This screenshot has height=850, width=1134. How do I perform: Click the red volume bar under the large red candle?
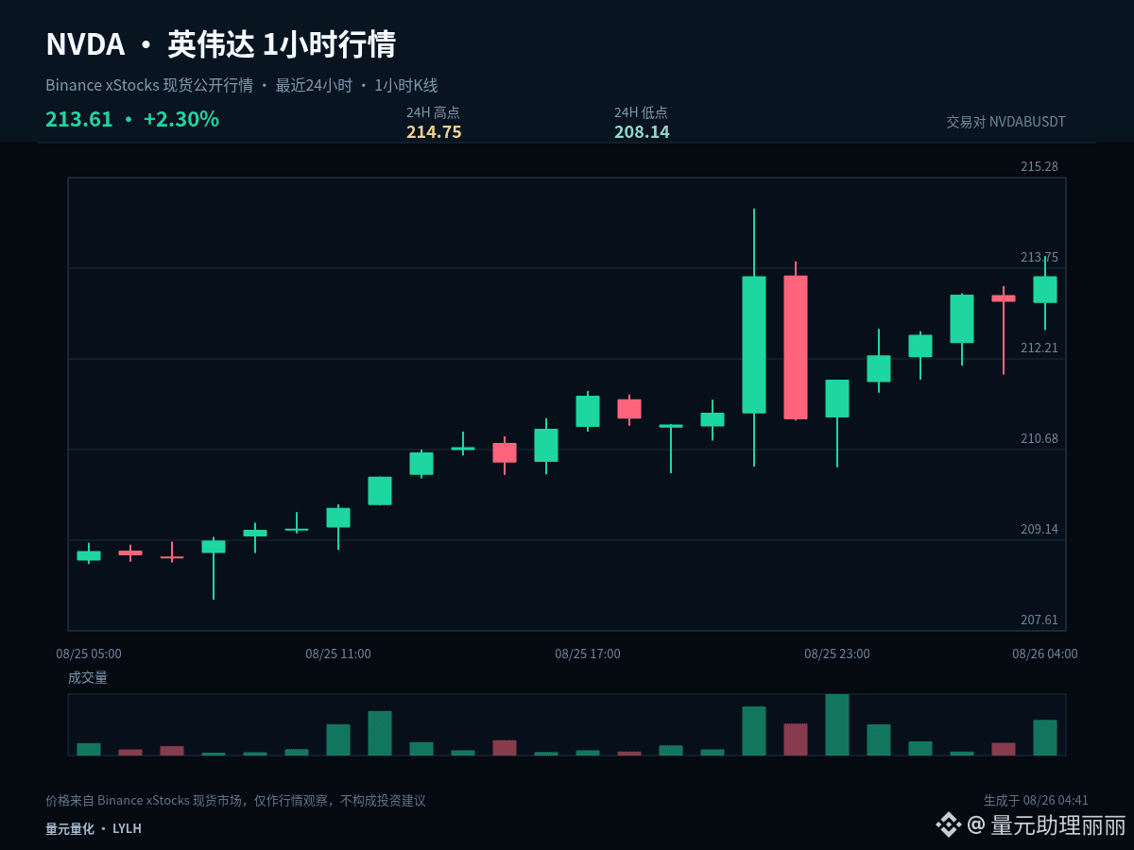pos(796,739)
